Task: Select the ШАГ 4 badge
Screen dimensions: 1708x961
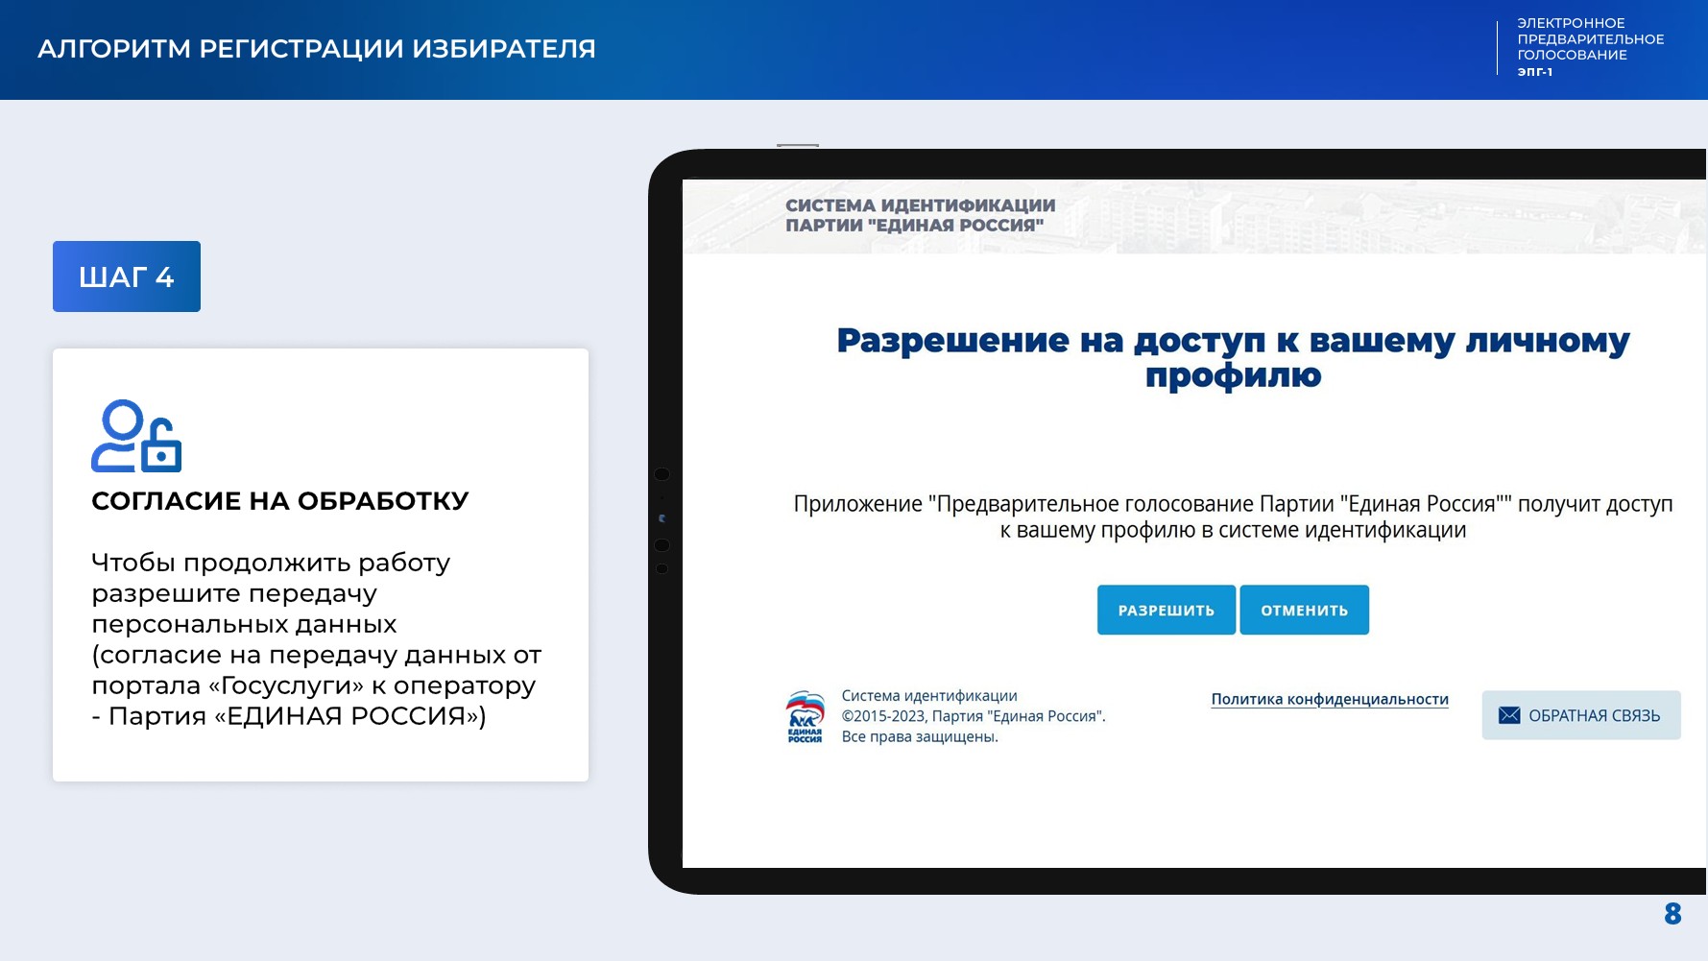Action: click(x=127, y=276)
